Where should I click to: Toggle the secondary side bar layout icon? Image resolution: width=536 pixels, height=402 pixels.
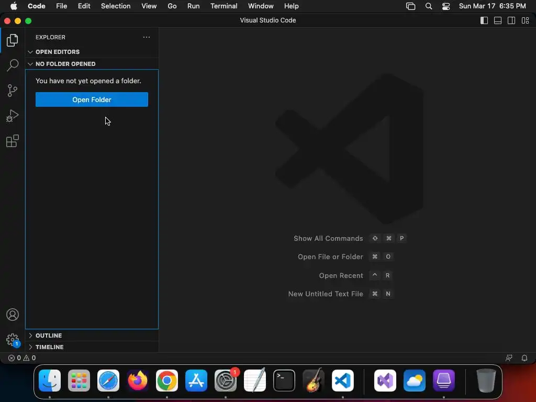point(511,20)
